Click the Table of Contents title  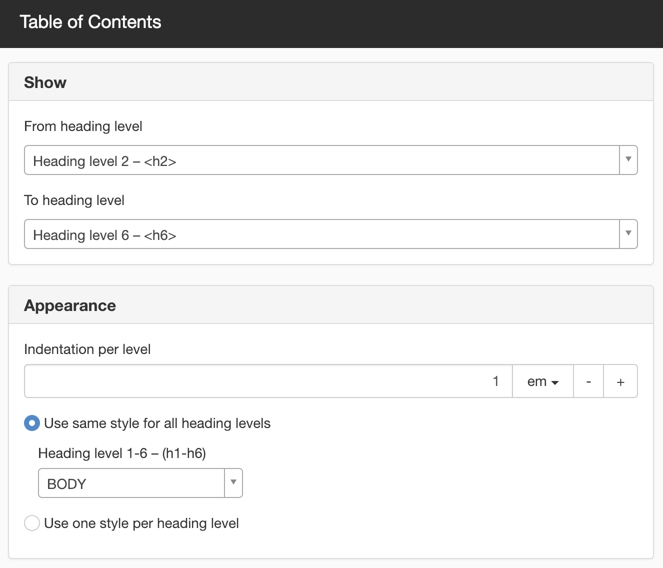90,22
